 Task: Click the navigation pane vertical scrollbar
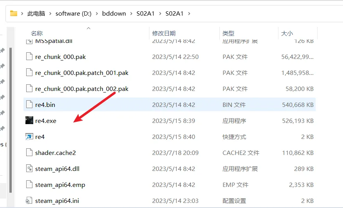[x=11, y=117]
